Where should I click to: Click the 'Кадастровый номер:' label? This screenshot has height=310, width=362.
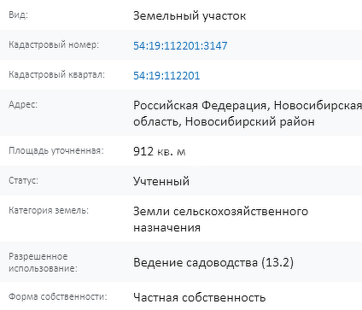coord(54,44)
